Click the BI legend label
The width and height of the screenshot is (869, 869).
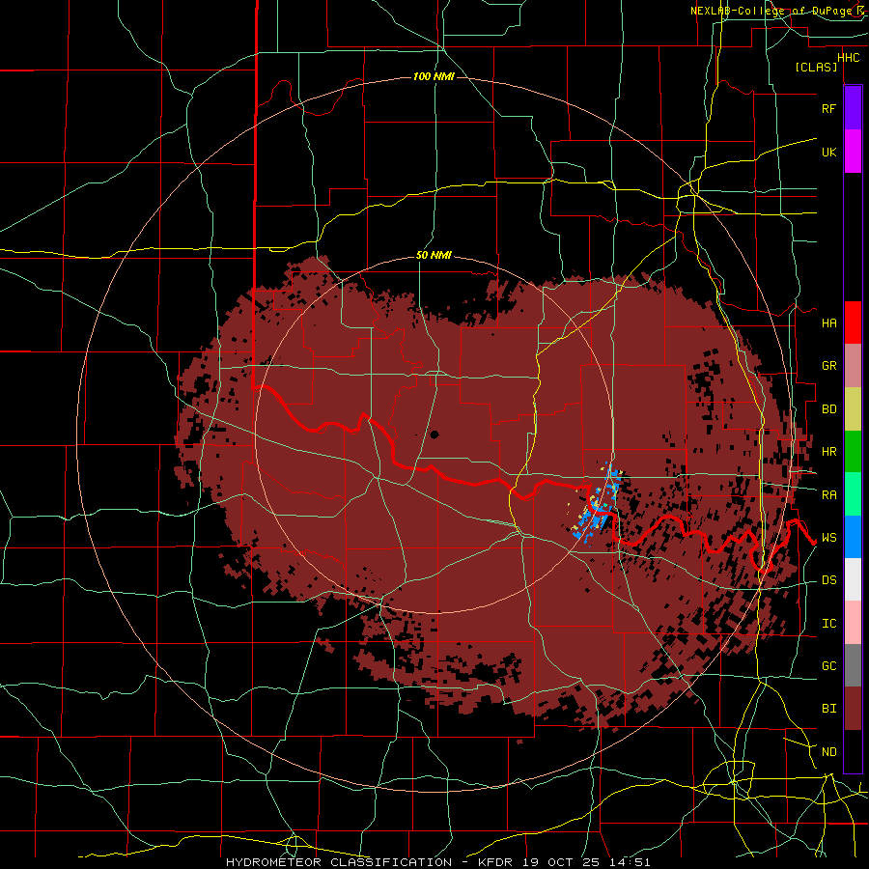pyautogui.click(x=828, y=709)
